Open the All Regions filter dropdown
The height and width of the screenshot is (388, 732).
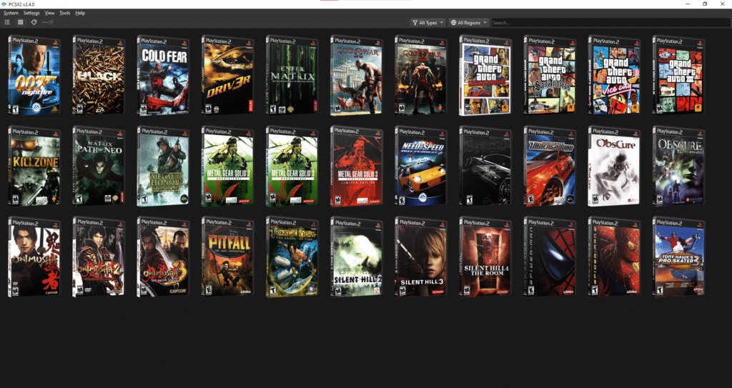tap(469, 22)
